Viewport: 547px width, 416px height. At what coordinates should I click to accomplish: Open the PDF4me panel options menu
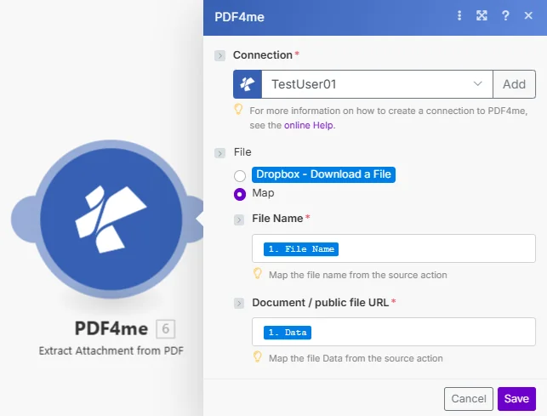(459, 15)
